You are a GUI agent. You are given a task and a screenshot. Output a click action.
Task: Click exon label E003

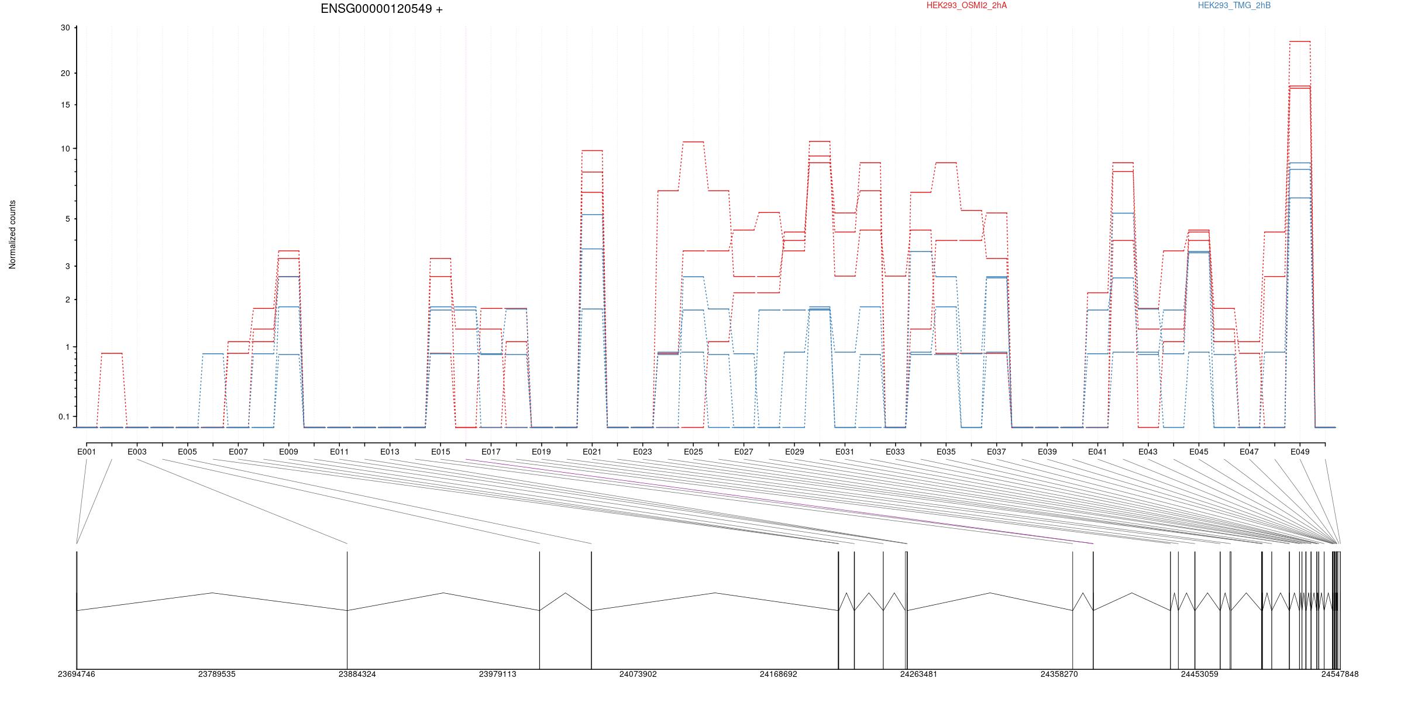(x=137, y=452)
